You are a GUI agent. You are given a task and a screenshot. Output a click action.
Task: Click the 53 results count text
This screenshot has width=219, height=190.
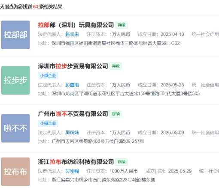click(x=36, y=7)
